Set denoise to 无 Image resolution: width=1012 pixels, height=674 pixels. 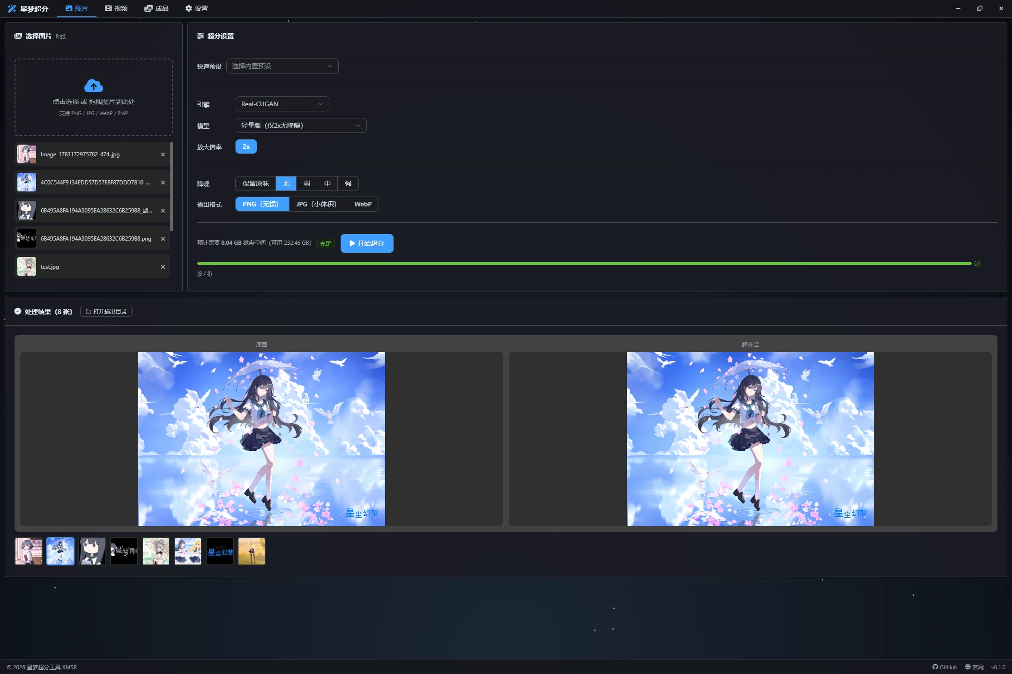pos(286,183)
